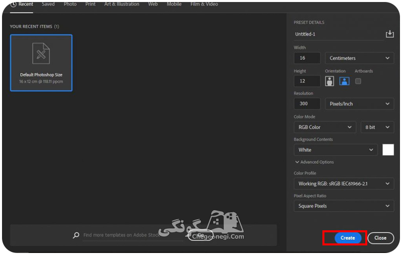Save the document preset with the download icon
Image resolution: width=402 pixels, height=256 pixels.
point(389,34)
